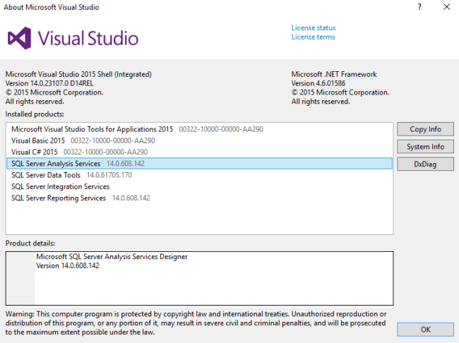This screenshot has height=343, width=459.
Task: Open the License terms link
Action: [x=313, y=37]
